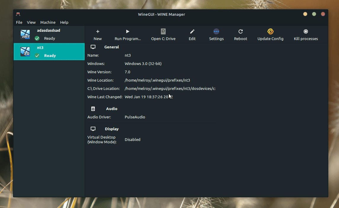Image resolution: width=339 pixels, height=208 pixels.
Task: Click the C: drive path ending dosdevices/c:
Action: click(x=170, y=88)
